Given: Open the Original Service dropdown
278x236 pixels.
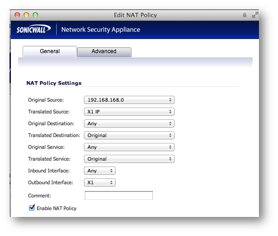Looking at the screenshot, I should pyautogui.click(x=129, y=147).
